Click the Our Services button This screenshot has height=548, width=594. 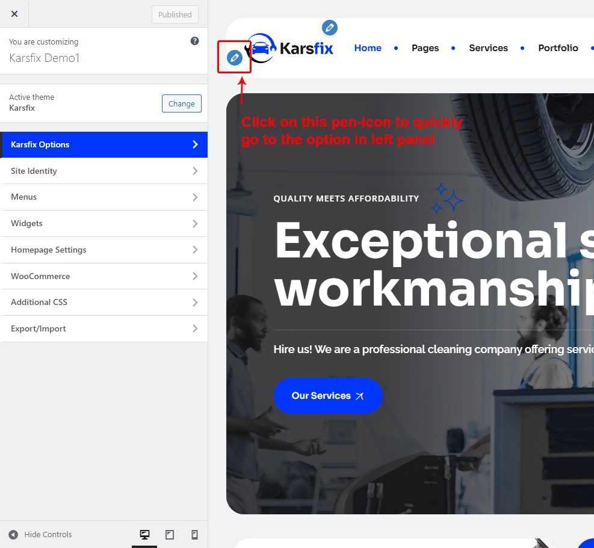(327, 396)
